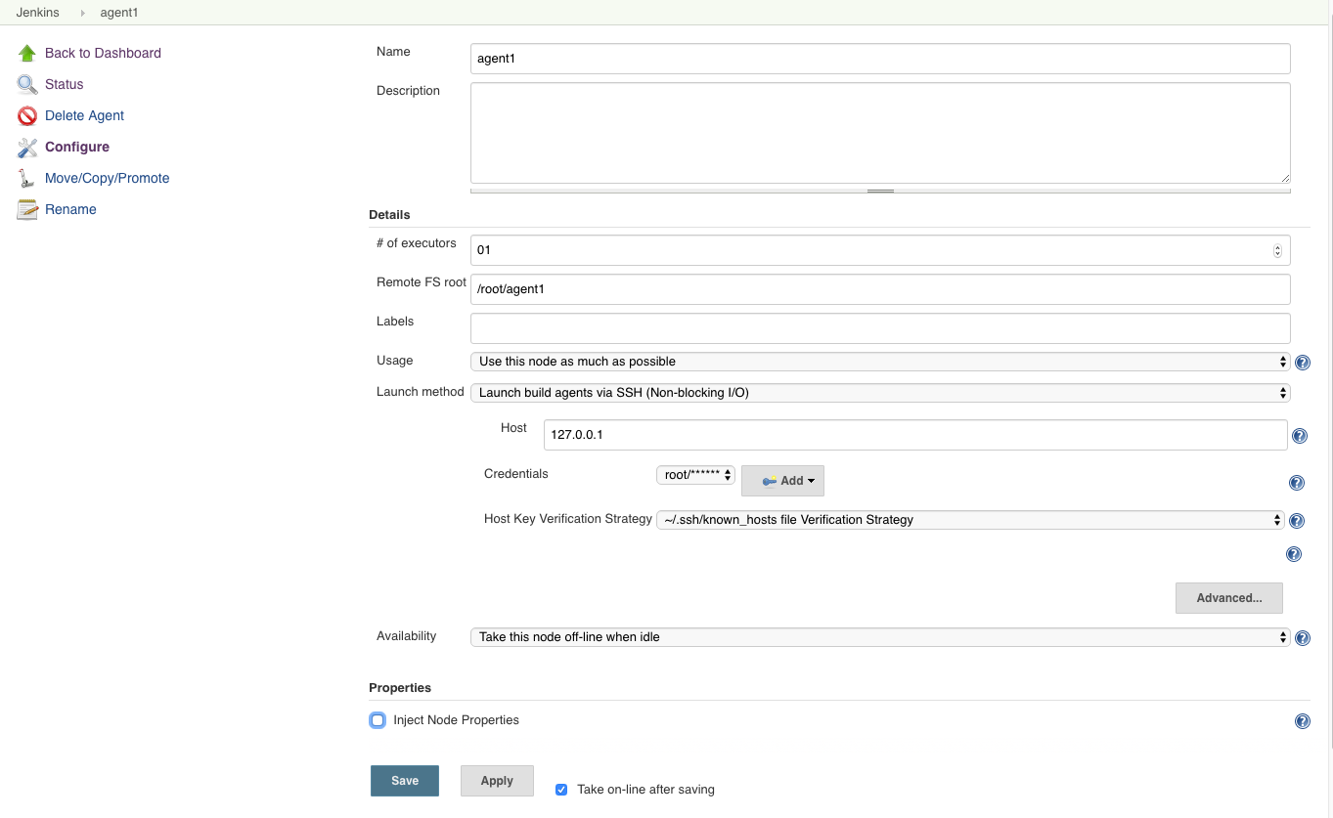This screenshot has width=1333, height=818.
Task: Click the Host field showing 127.0.0.1
Action: (915, 435)
